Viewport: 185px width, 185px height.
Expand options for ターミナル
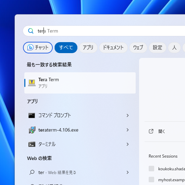point(127,144)
